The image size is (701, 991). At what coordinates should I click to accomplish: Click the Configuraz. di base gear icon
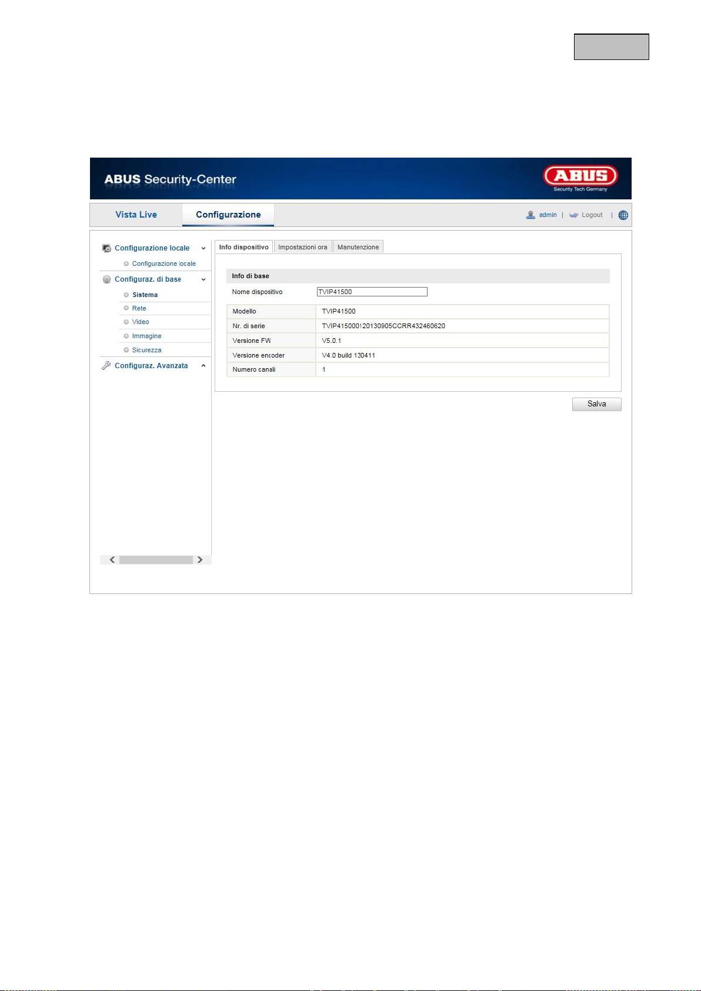(x=106, y=279)
